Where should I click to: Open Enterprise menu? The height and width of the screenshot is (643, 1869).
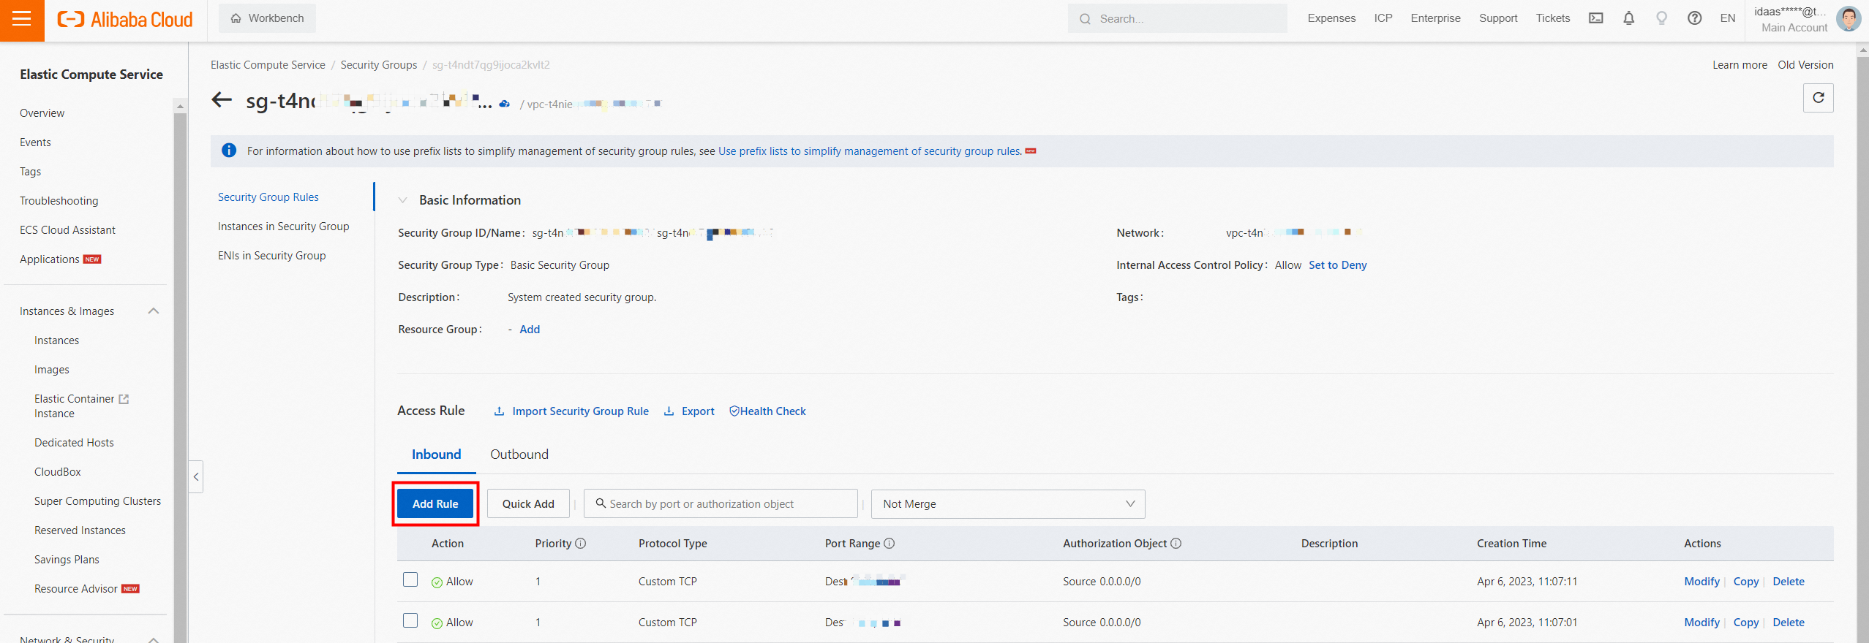tap(1435, 18)
